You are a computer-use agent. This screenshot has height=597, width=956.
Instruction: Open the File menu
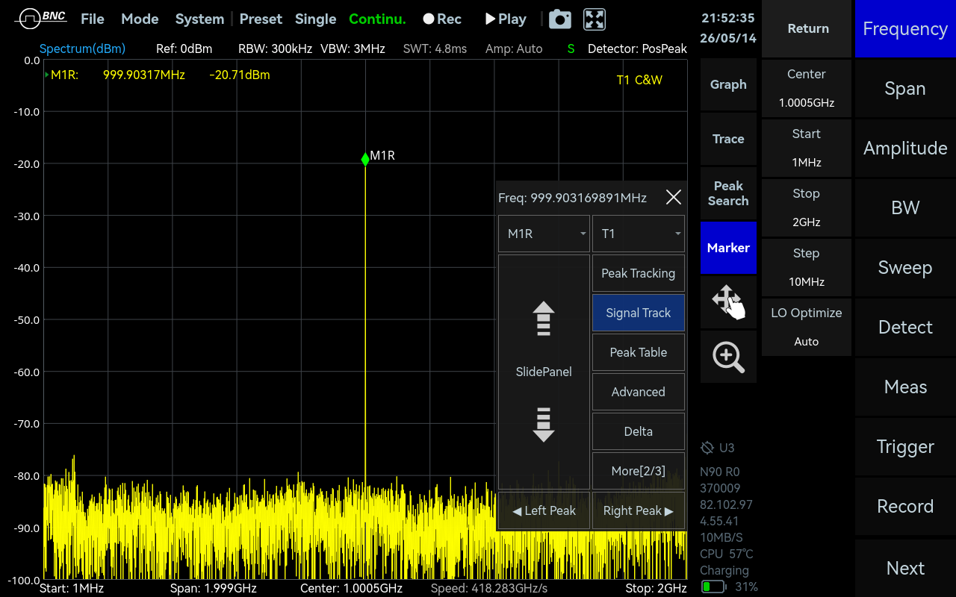(93, 19)
